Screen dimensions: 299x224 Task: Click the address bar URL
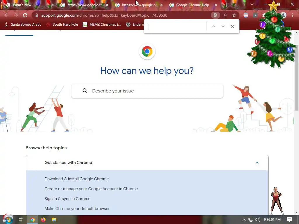[104, 15]
